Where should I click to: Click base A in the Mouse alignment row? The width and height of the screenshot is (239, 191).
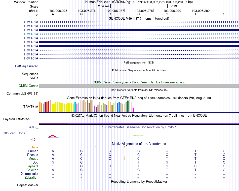53,159
